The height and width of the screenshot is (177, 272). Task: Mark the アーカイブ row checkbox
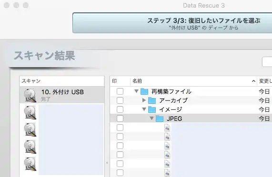click(120, 100)
